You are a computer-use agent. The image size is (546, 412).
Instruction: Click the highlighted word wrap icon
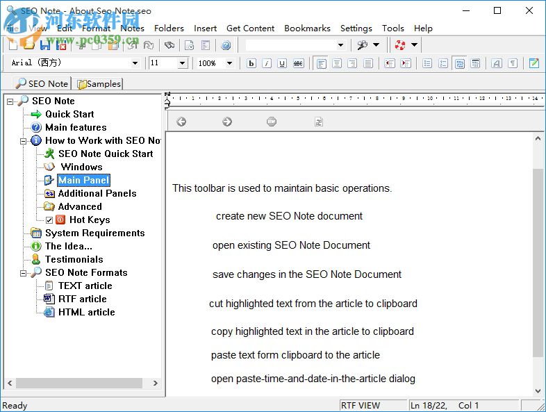(460, 63)
